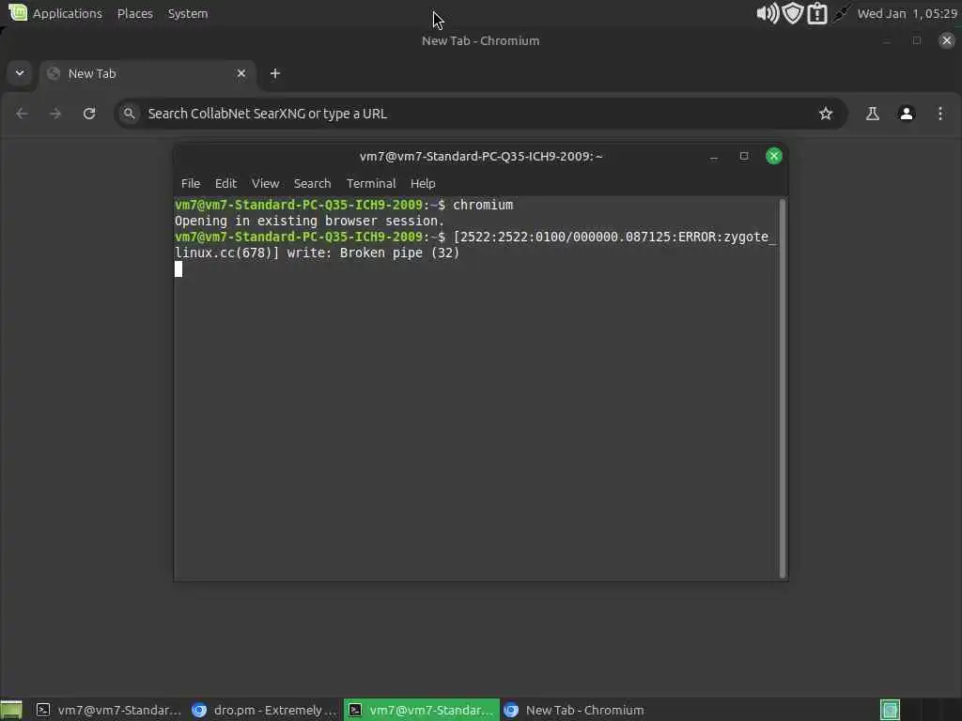Screen dimensions: 962x721
Task: Open the Places menu in top panel
Action: tap(135, 13)
